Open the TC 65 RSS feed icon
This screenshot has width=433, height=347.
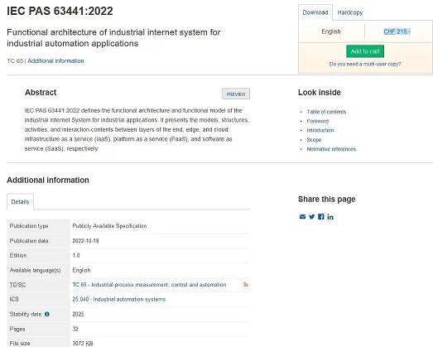click(246, 285)
